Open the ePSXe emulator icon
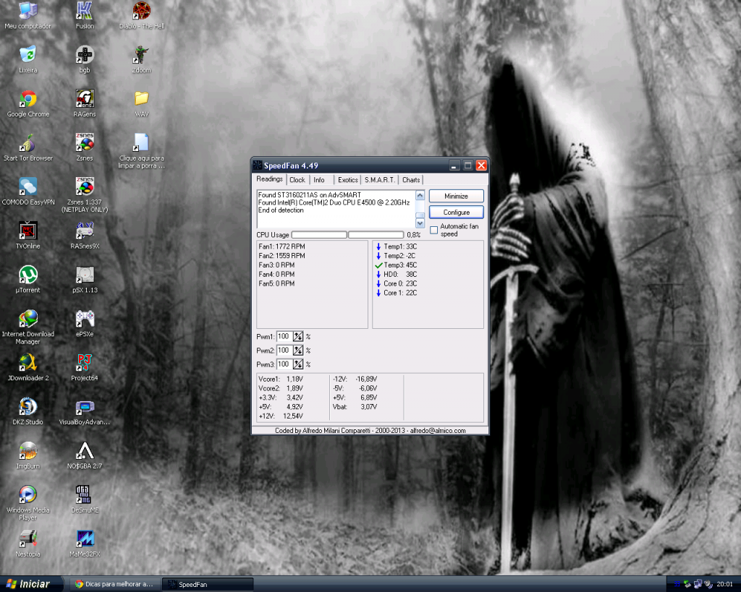 [83, 318]
